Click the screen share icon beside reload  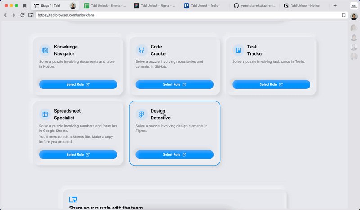tap(31, 15)
